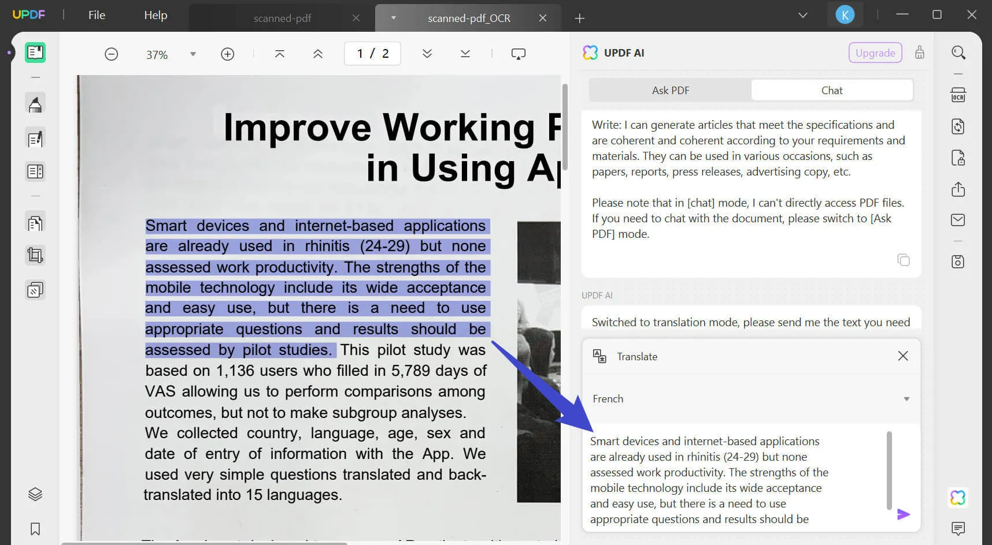The image size is (992, 545).
Task: Send the translation request arrow
Action: click(904, 514)
